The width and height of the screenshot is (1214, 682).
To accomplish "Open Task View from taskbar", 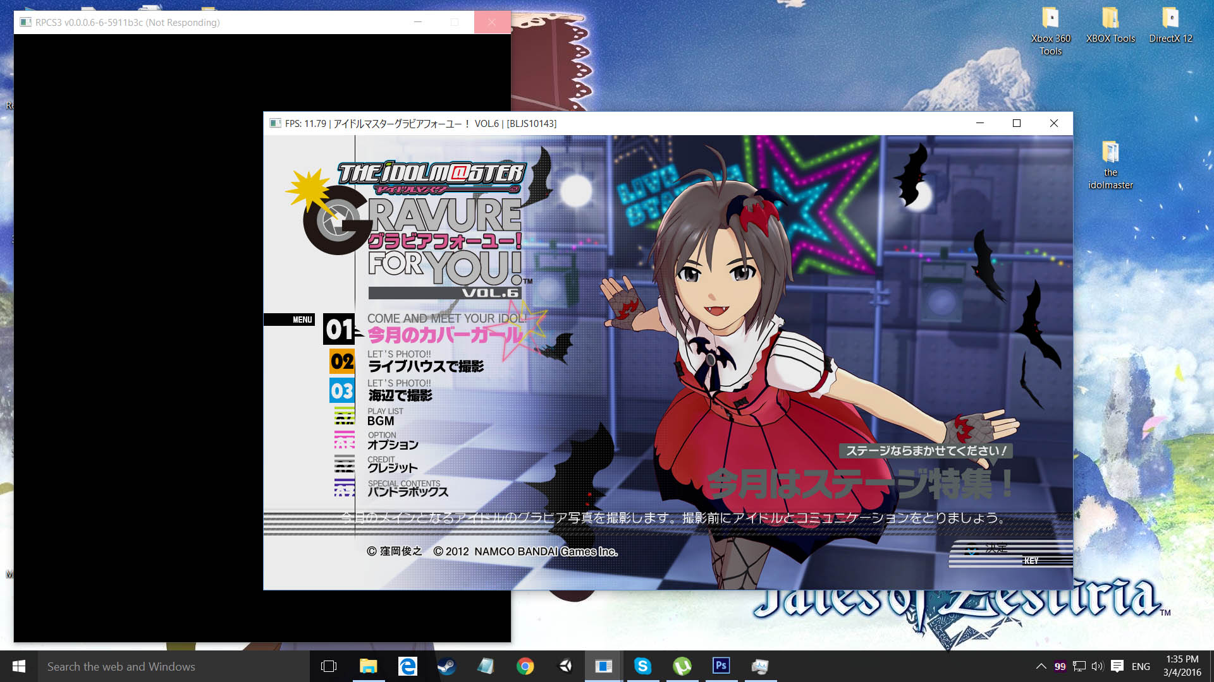I will click(329, 666).
